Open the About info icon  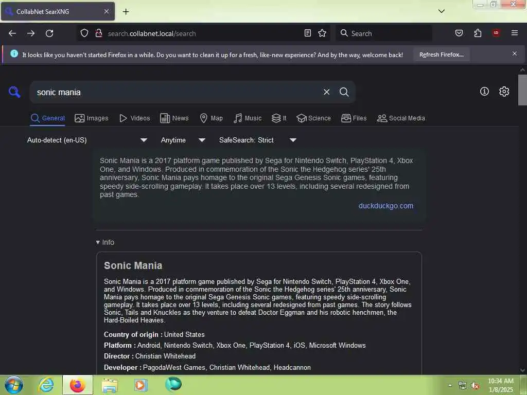484,91
